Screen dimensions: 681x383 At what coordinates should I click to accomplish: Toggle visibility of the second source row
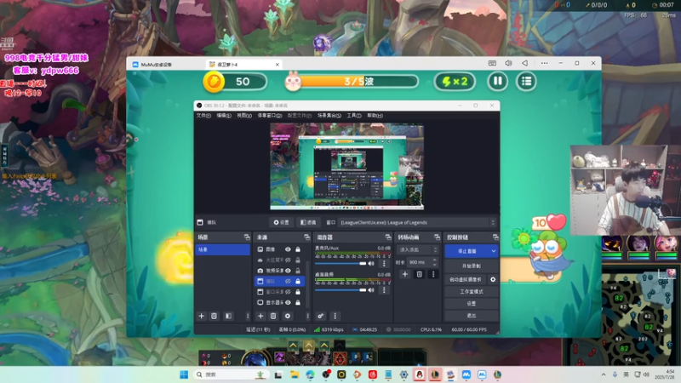click(x=288, y=260)
